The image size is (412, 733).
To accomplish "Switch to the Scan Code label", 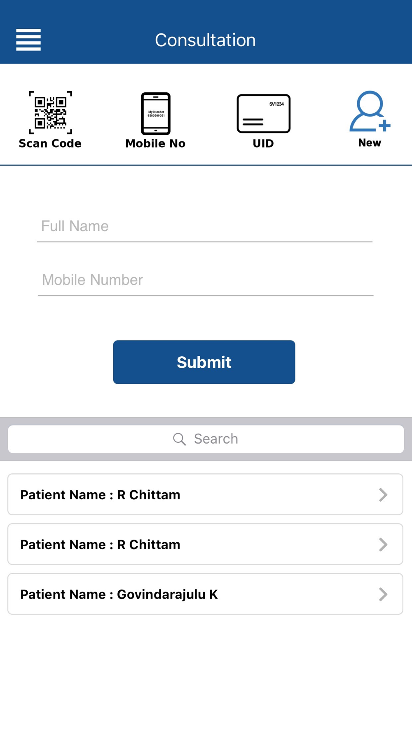I will 50,143.
